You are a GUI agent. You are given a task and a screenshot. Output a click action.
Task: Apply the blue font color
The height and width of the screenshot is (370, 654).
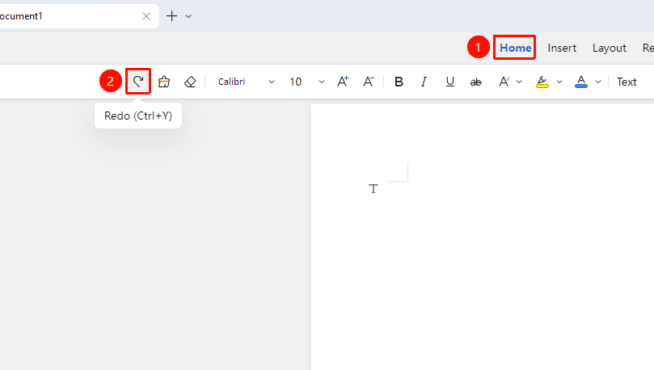click(x=581, y=82)
